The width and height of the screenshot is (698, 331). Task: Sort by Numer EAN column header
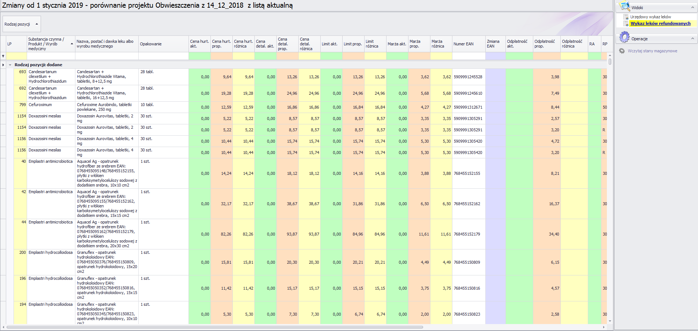pyautogui.click(x=468, y=44)
